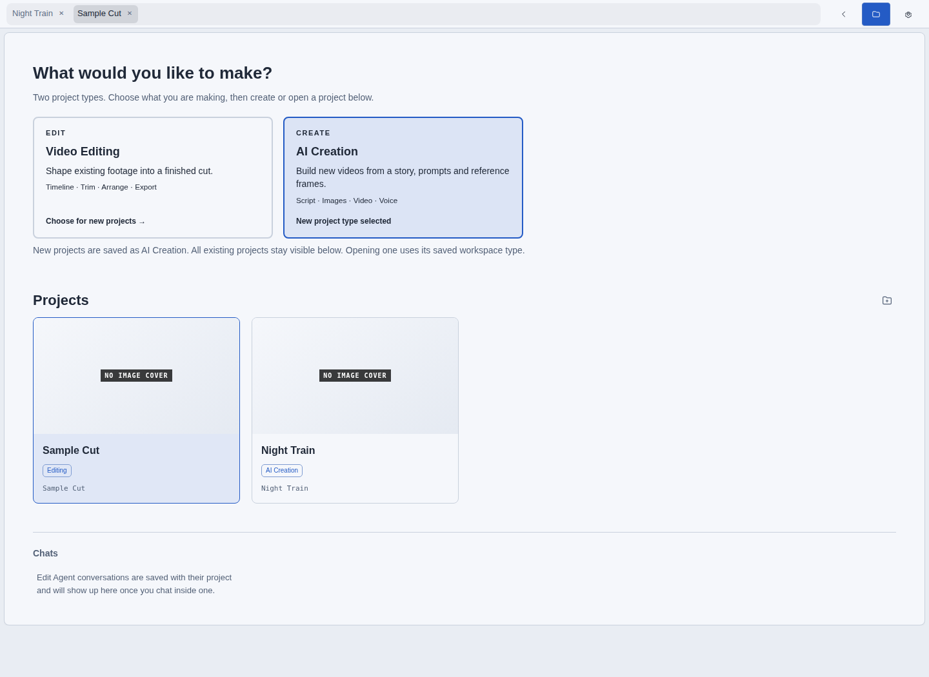Click the Editing badge on the Sample Cut card
The height and width of the screenshot is (677, 929).
click(57, 471)
